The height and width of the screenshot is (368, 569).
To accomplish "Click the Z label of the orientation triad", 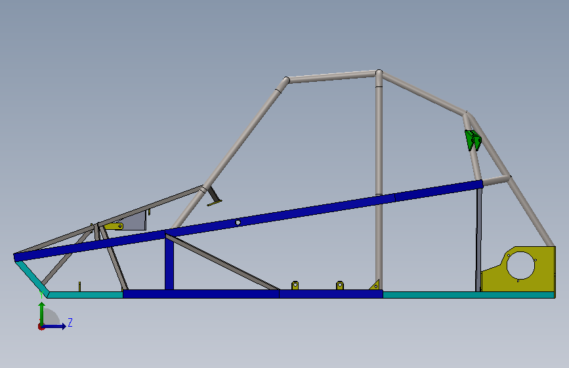I will (70, 322).
